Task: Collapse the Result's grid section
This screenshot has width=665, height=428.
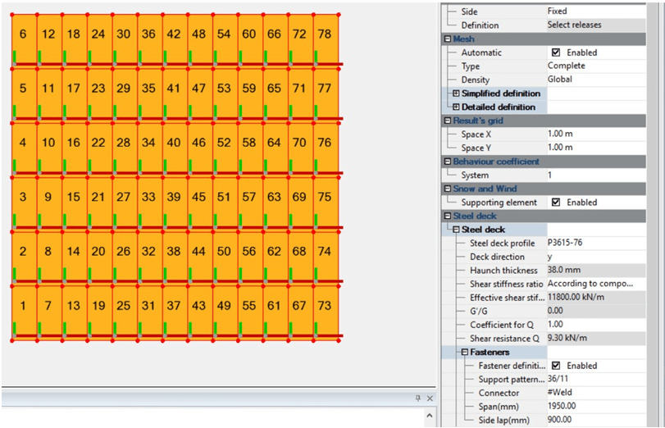Action: pos(448,121)
